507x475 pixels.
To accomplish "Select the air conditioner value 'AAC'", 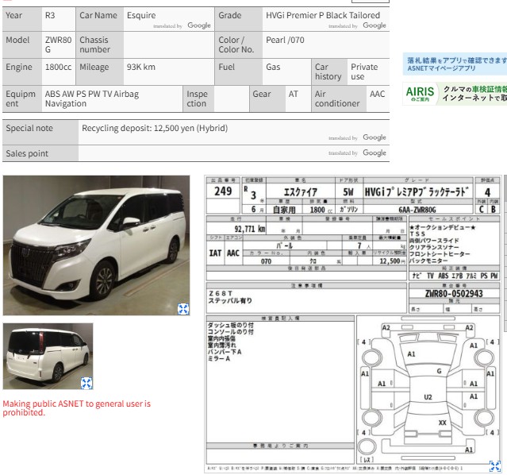I will click(377, 94).
